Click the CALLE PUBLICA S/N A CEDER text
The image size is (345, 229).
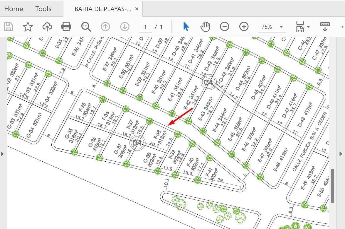pyautogui.click(x=310, y=142)
